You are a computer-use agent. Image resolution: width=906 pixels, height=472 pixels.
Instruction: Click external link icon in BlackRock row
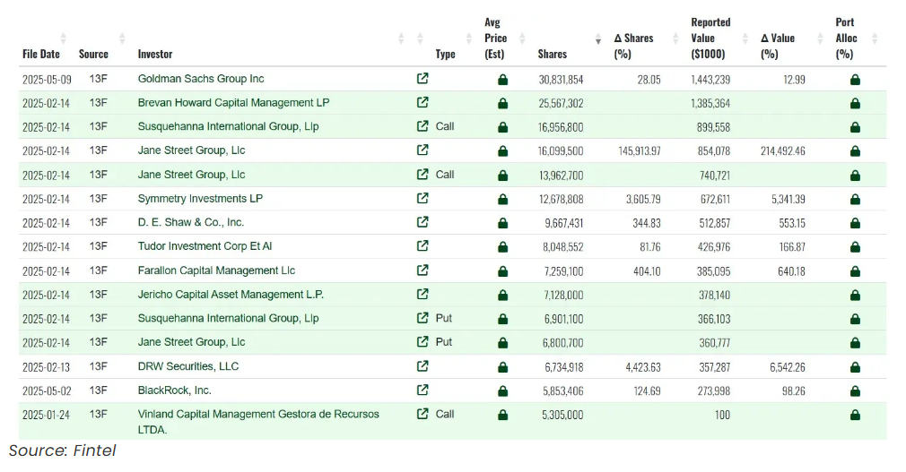tap(423, 390)
